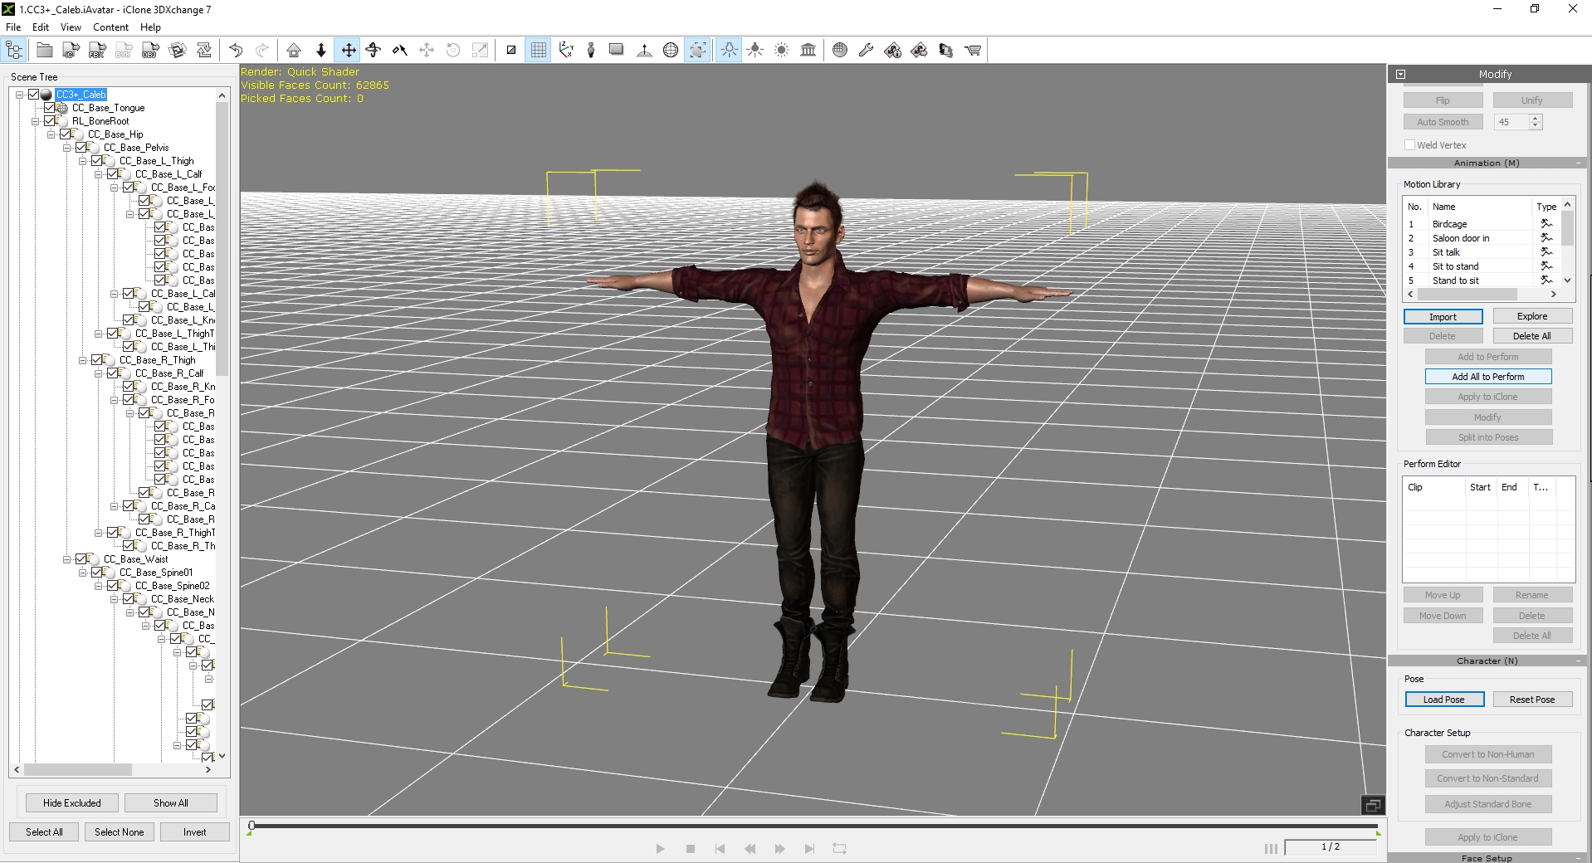Open the Edit menu
Screen dimensions: 1592x863
[41, 27]
